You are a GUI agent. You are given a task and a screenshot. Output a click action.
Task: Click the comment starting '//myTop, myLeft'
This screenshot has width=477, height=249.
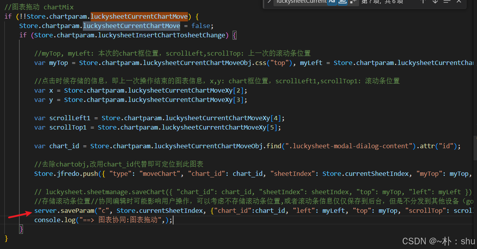[x=172, y=53]
